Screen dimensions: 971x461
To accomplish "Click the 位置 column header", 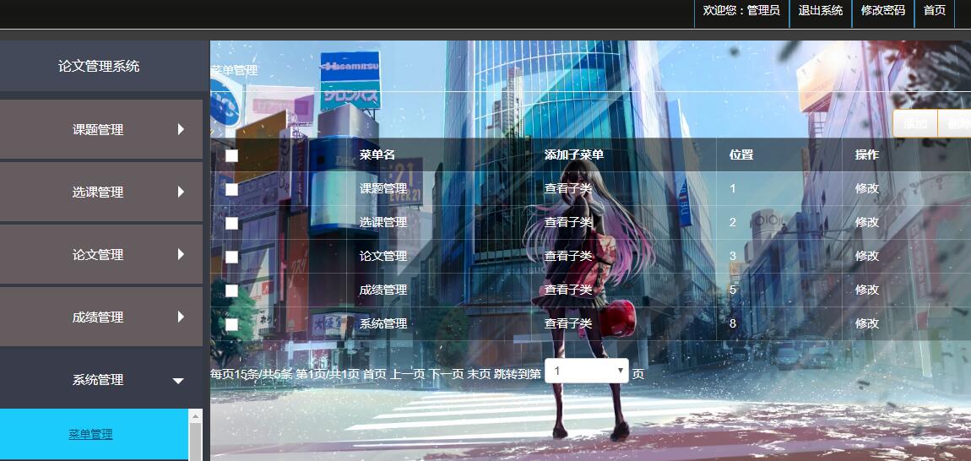I will pyautogui.click(x=741, y=155).
